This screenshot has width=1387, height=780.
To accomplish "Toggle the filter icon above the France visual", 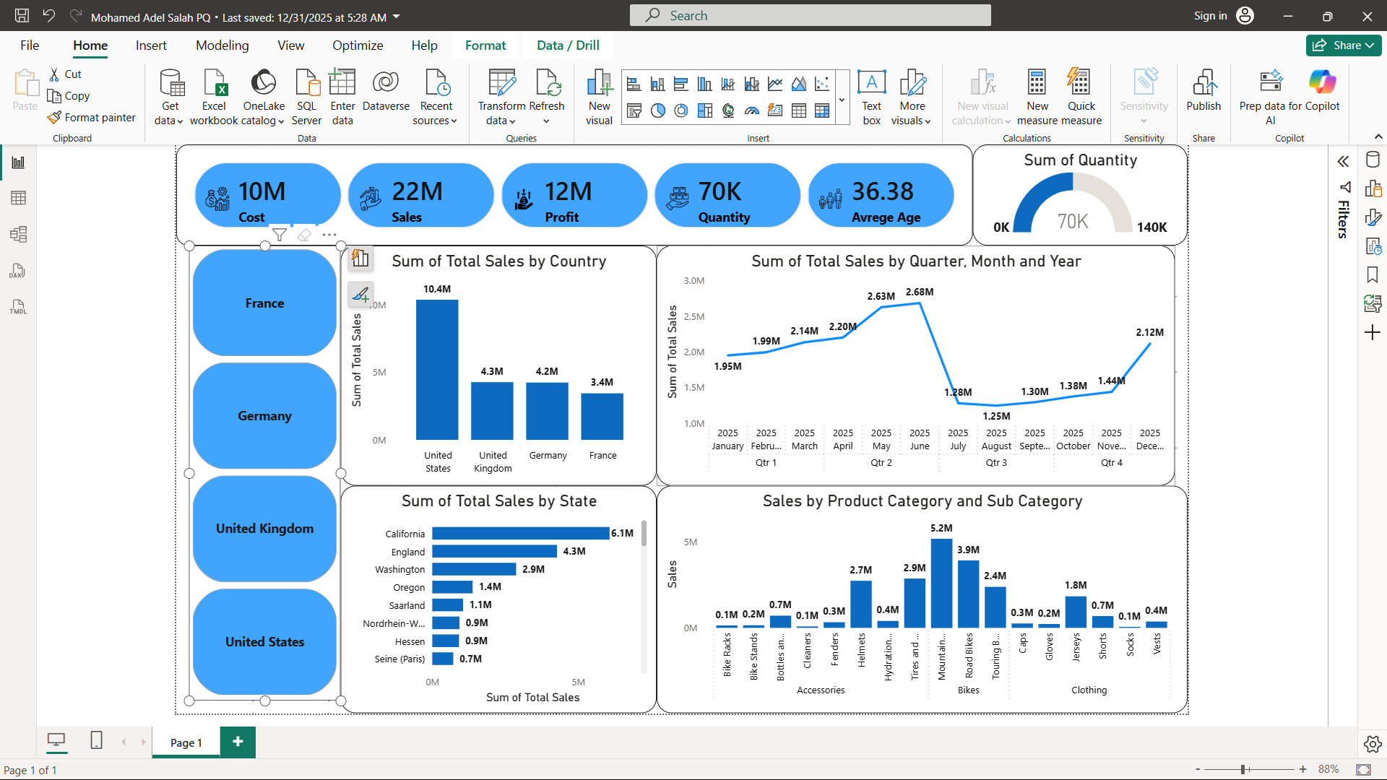I will point(280,234).
